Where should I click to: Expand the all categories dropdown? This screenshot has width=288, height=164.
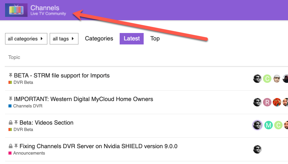pyautogui.click(x=26, y=39)
